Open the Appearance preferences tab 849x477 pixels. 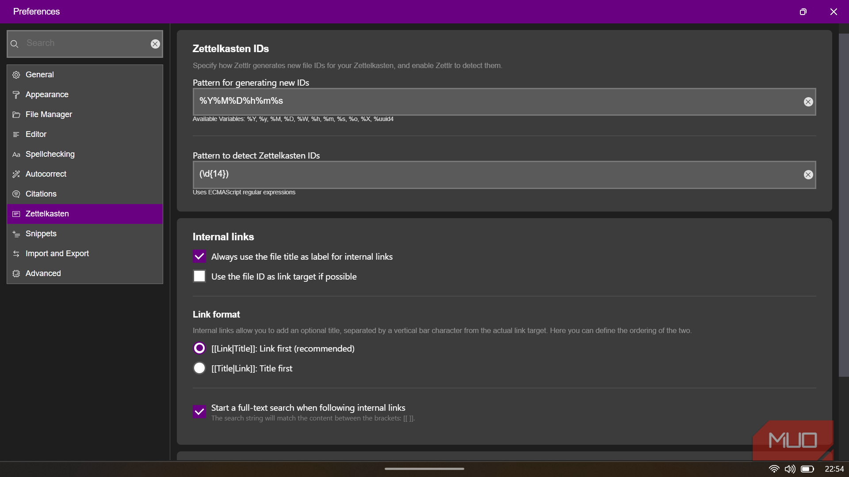(85, 95)
